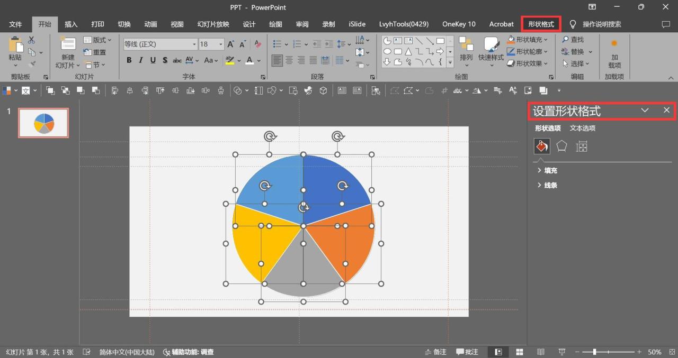Open the Fill & Line paint bucket tab
This screenshot has height=358, width=678.
pyautogui.click(x=541, y=146)
